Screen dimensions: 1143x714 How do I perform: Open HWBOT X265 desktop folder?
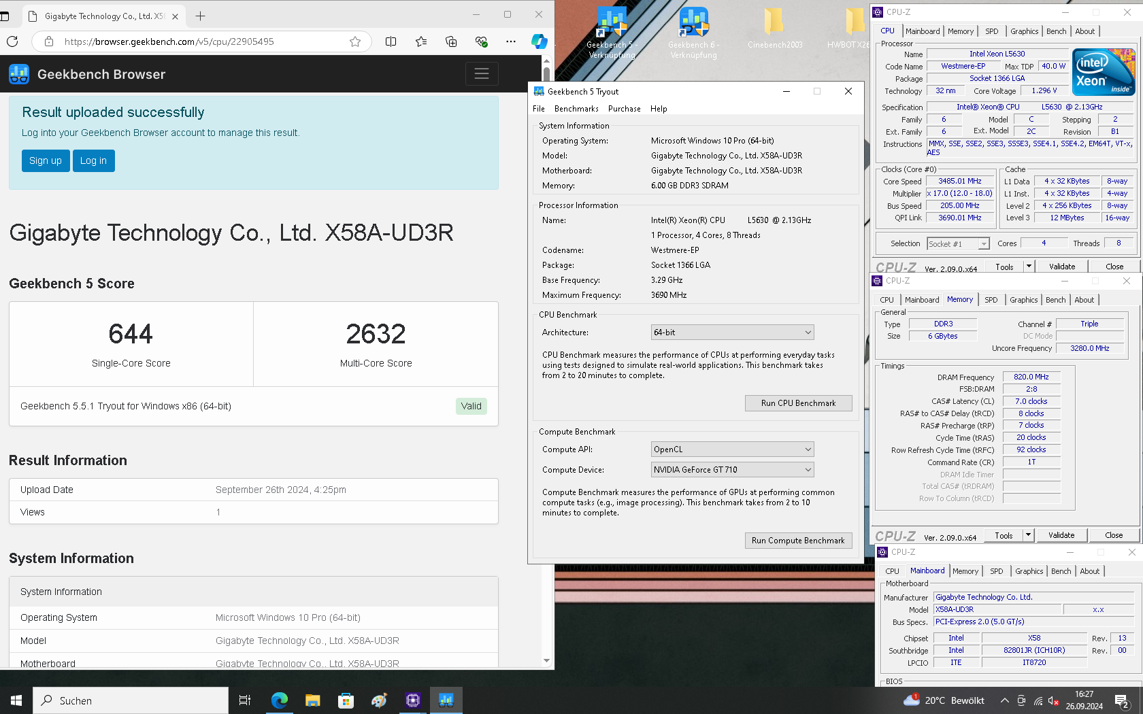click(x=849, y=29)
